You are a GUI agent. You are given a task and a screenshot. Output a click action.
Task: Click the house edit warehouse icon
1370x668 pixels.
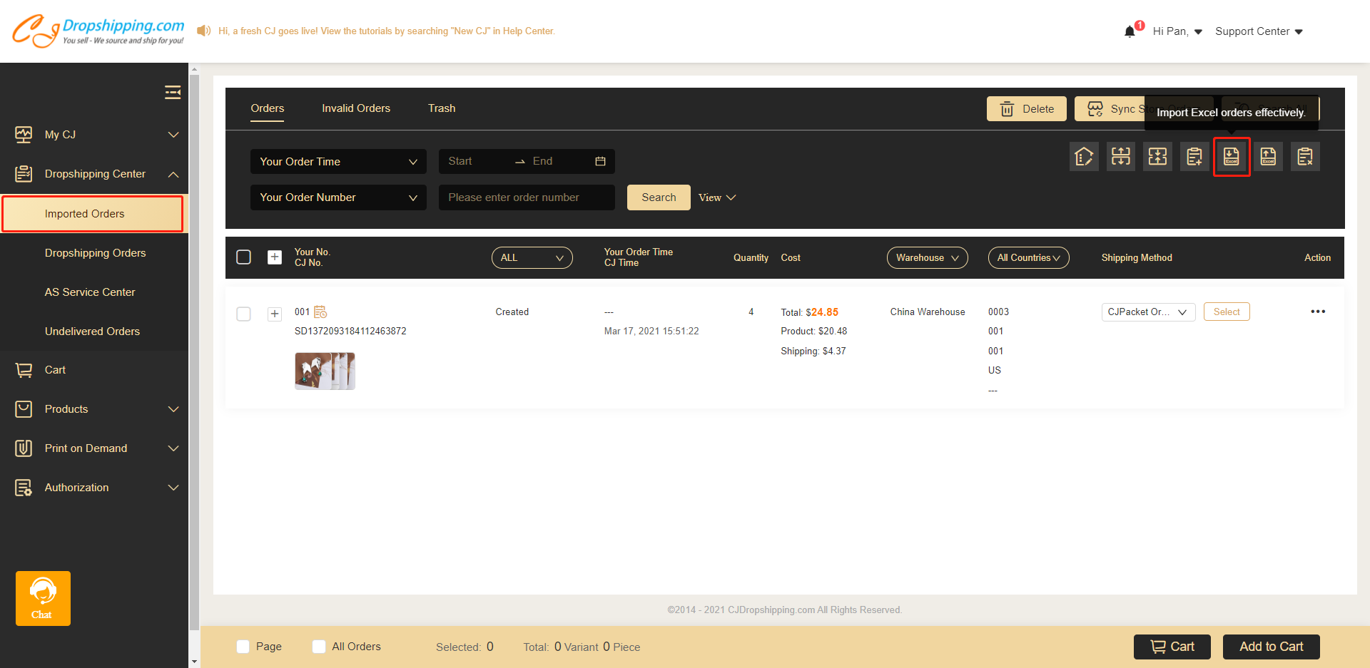(x=1084, y=157)
